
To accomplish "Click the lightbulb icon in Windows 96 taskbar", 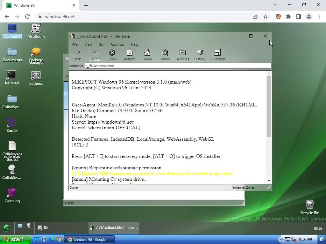I will [x=28, y=226].
